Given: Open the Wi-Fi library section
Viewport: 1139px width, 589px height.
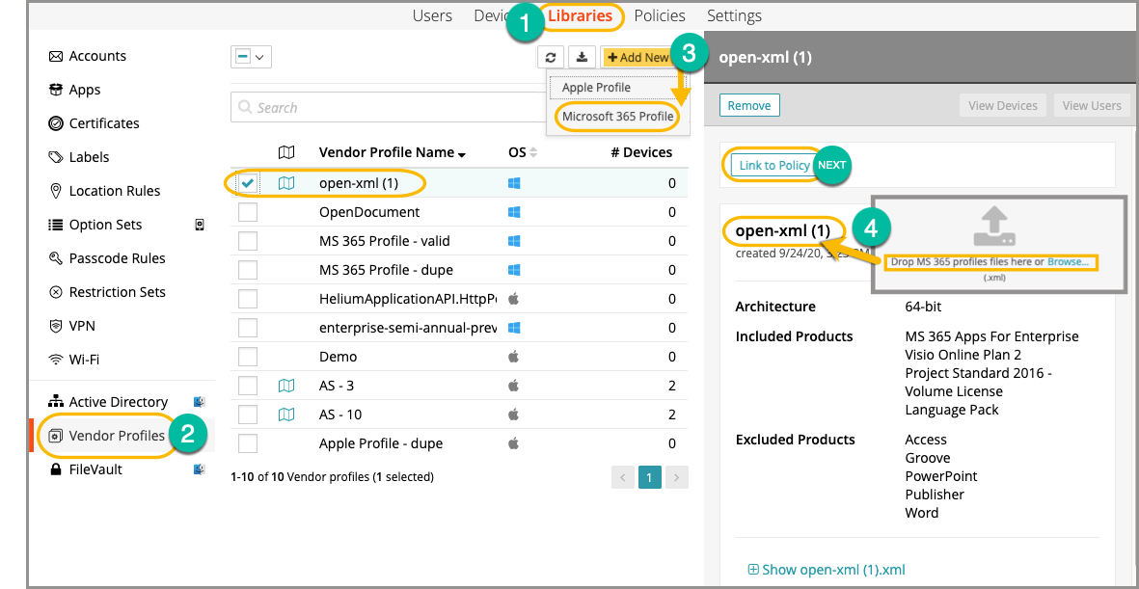Looking at the screenshot, I should 83,360.
